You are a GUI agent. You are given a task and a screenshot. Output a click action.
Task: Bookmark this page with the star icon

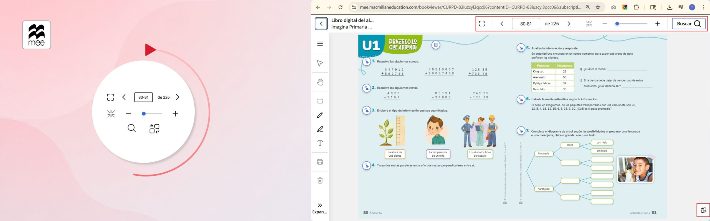(598, 7)
